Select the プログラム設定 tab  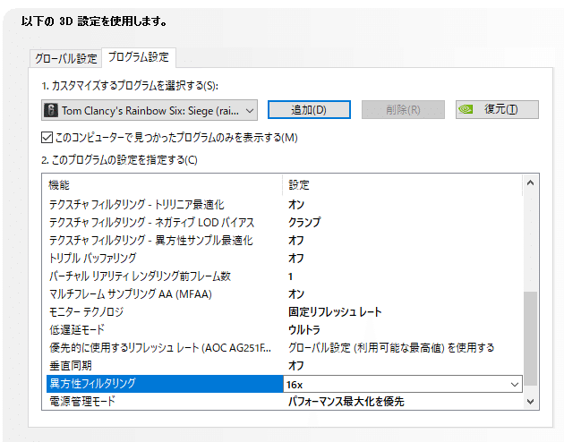point(139,57)
